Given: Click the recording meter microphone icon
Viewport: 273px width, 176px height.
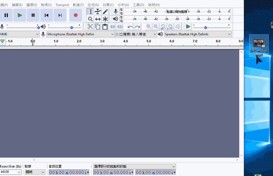Looking at the screenshot, I should click(116, 11).
